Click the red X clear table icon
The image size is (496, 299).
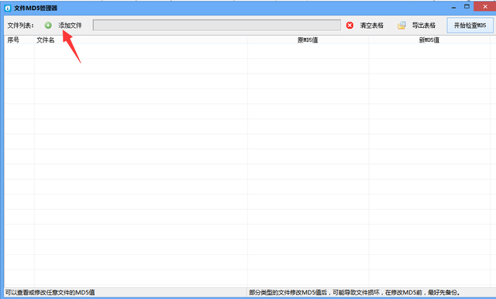pyautogui.click(x=350, y=26)
